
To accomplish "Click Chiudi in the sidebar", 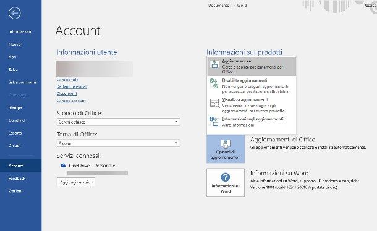I will click(x=14, y=145).
